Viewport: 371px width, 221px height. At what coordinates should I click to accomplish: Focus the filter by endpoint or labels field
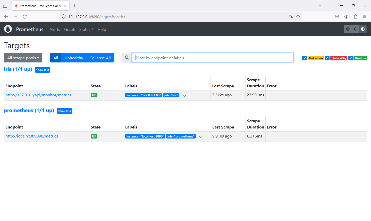(213, 58)
